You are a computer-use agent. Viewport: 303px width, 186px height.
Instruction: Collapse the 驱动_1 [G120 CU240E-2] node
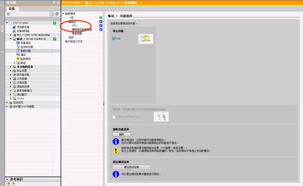point(11,39)
